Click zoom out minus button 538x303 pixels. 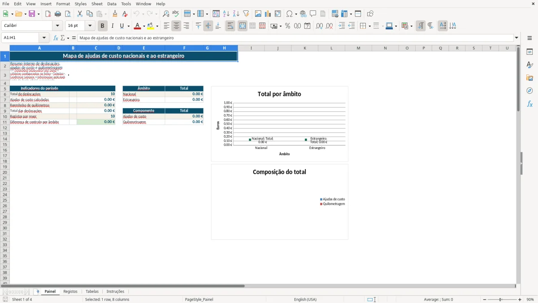(485, 299)
